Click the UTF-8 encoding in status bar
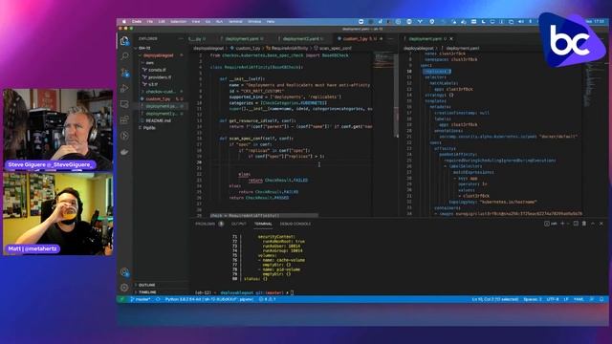 pyautogui.click(x=553, y=299)
